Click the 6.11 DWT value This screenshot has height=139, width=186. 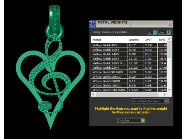click(148, 54)
